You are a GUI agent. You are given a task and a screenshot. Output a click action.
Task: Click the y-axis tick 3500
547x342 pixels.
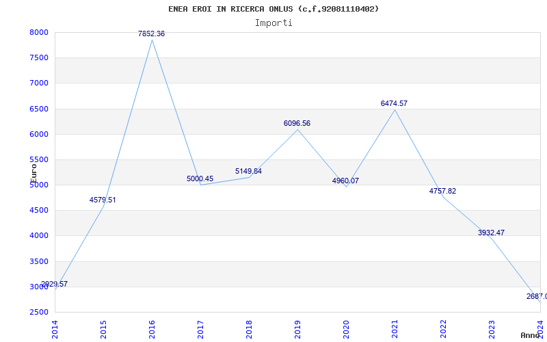39,261
